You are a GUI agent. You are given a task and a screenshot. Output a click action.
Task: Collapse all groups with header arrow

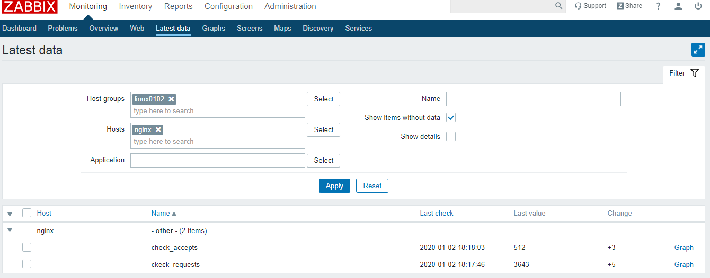point(10,214)
